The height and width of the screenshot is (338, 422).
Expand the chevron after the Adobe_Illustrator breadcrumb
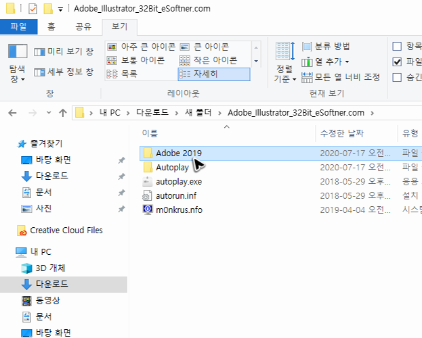(372, 113)
